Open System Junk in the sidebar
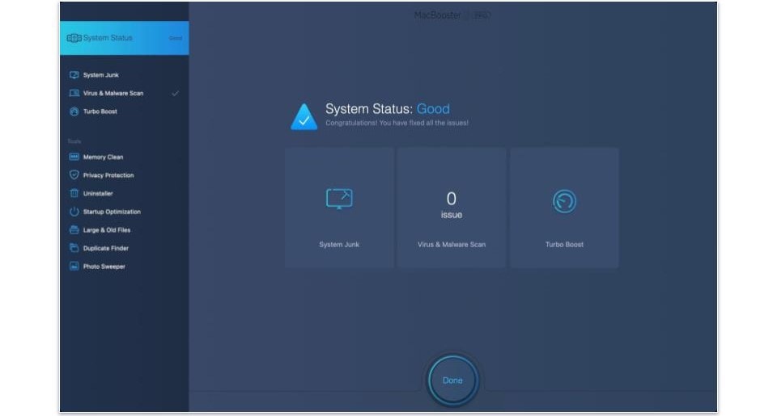This screenshot has width=777, height=416. [100, 75]
